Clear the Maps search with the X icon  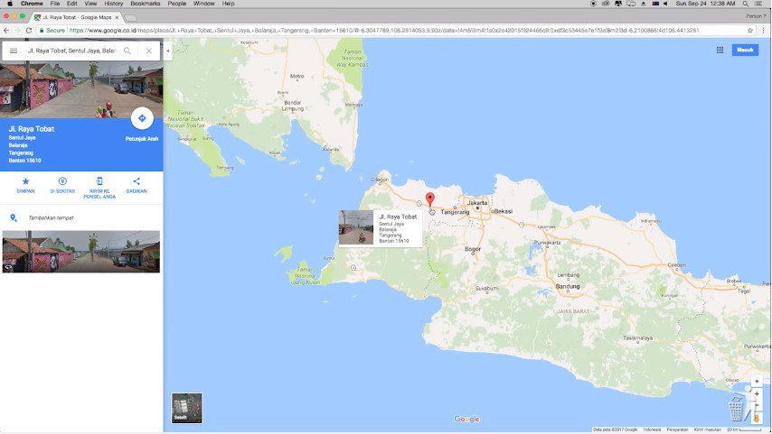(148, 51)
